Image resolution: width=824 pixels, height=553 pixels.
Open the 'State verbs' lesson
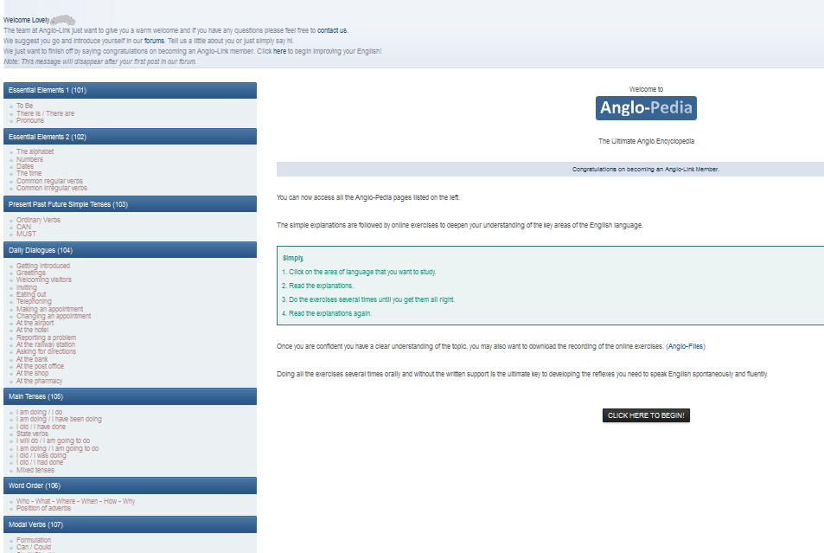click(32, 434)
